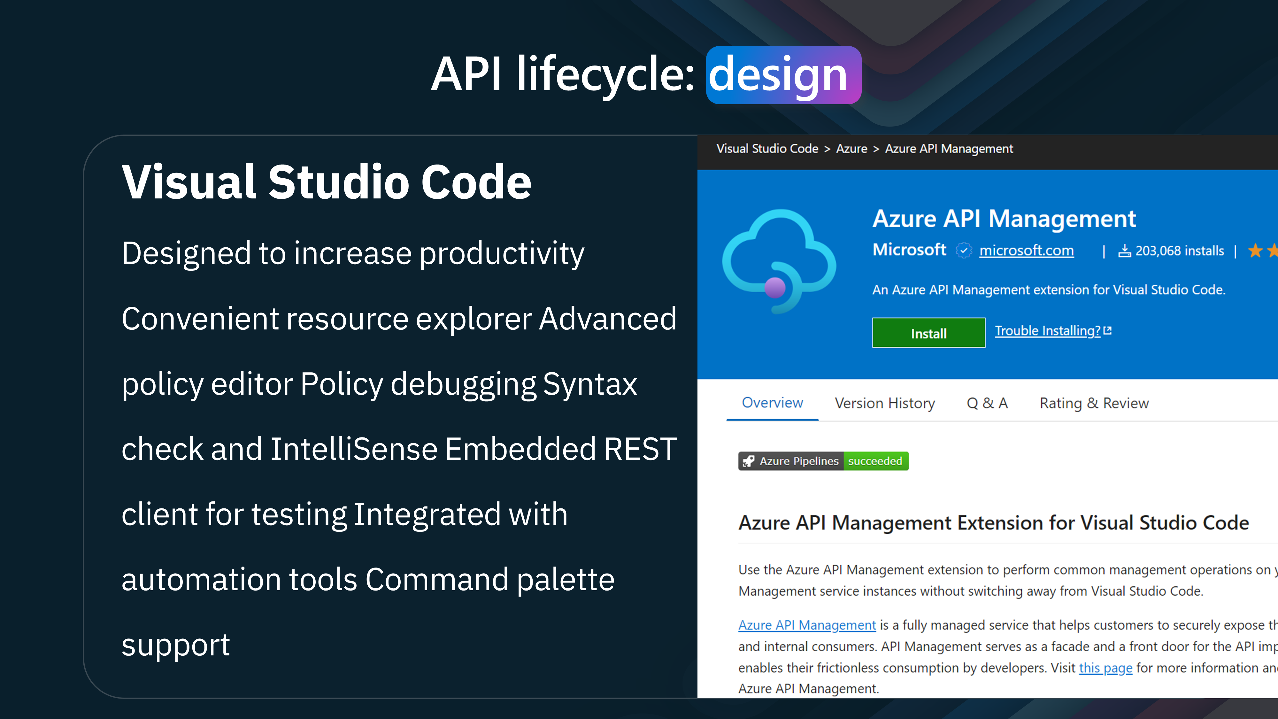This screenshot has height=719, width=1278.
Task: Click 'automation tools Command palette' text line
Action: [x=368, y=580]
